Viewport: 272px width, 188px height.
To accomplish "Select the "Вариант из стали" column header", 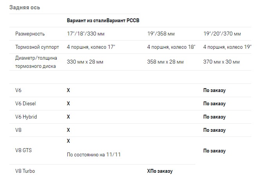I will 86,21.
